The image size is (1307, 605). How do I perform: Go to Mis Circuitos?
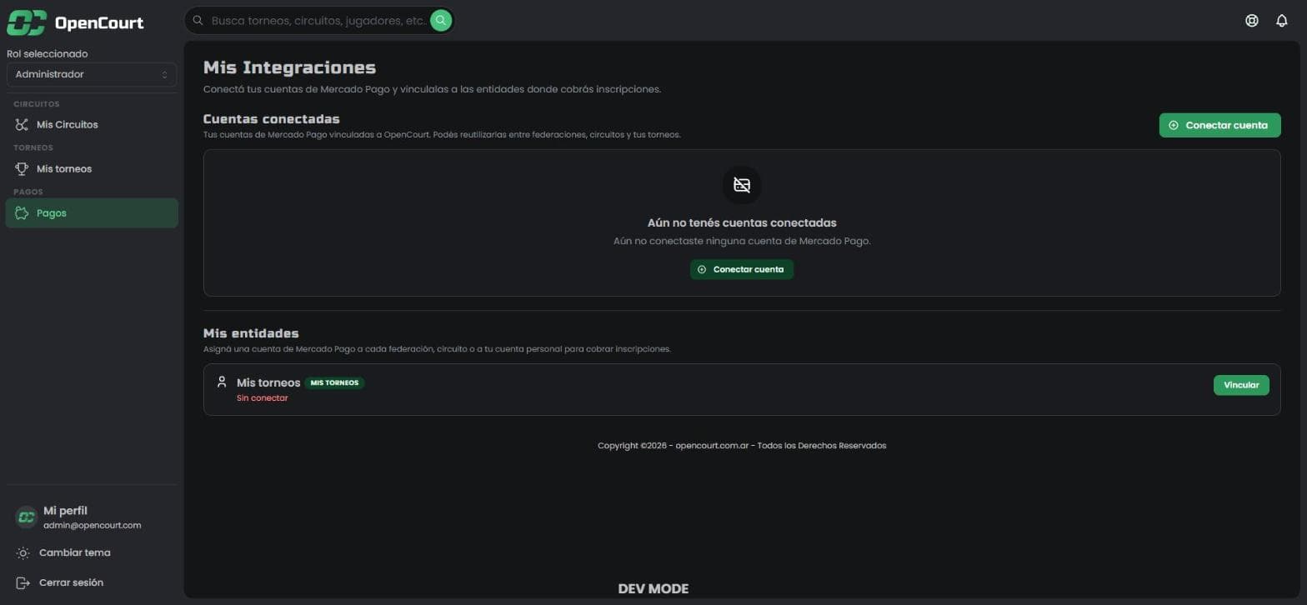pos(92,125)
